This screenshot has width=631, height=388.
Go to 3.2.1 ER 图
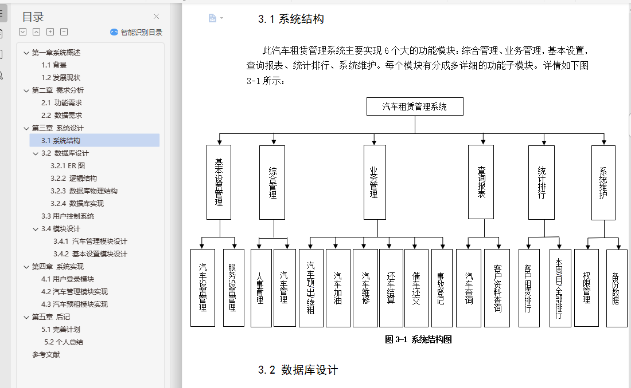(68, 165)
